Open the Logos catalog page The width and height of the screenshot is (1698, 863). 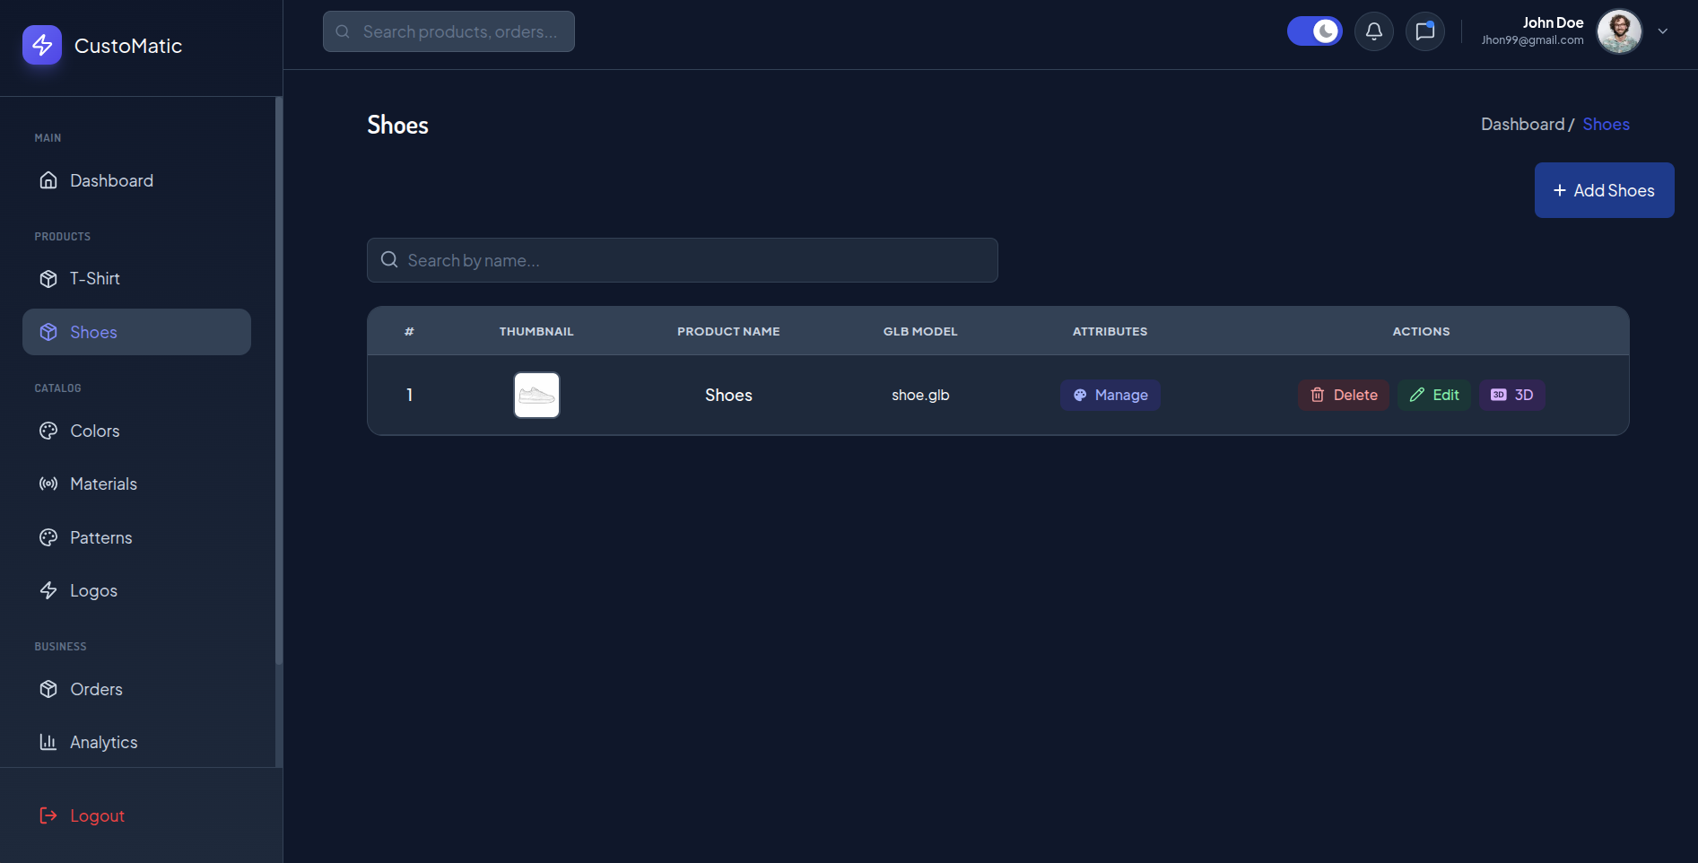point(136,590)
